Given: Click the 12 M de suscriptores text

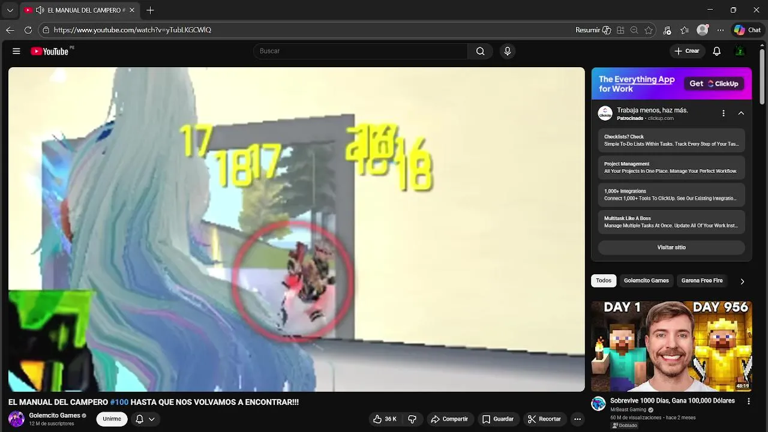Looking at the screenshot, I should [x=52, y=424].
